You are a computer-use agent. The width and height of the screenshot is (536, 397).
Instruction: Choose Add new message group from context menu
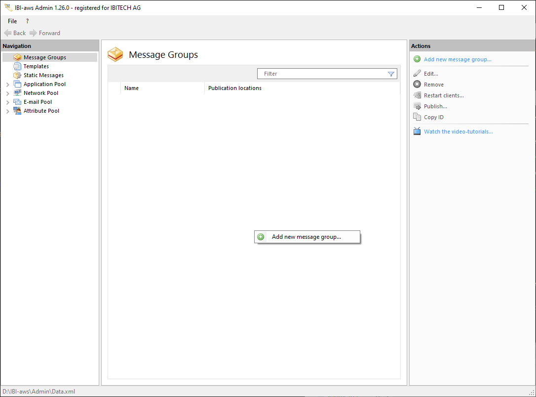click(306, 237)
